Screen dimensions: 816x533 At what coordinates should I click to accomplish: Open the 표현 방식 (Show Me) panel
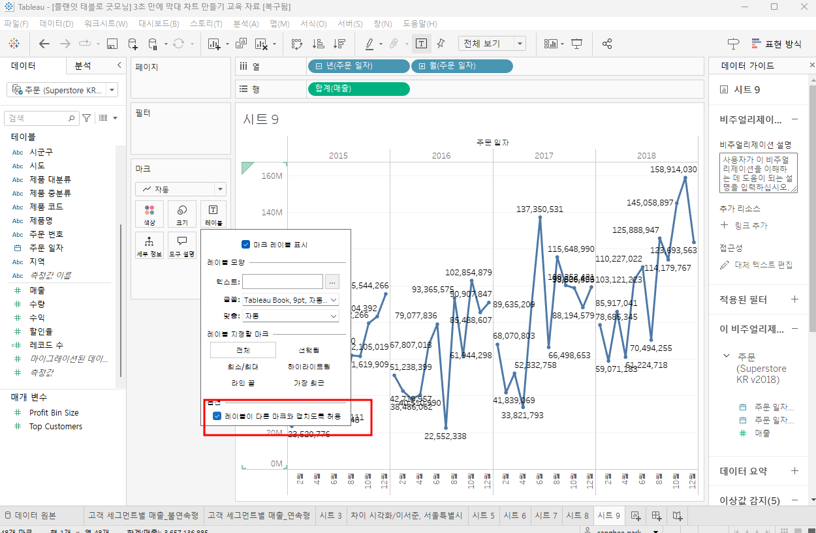pos(776,44)
